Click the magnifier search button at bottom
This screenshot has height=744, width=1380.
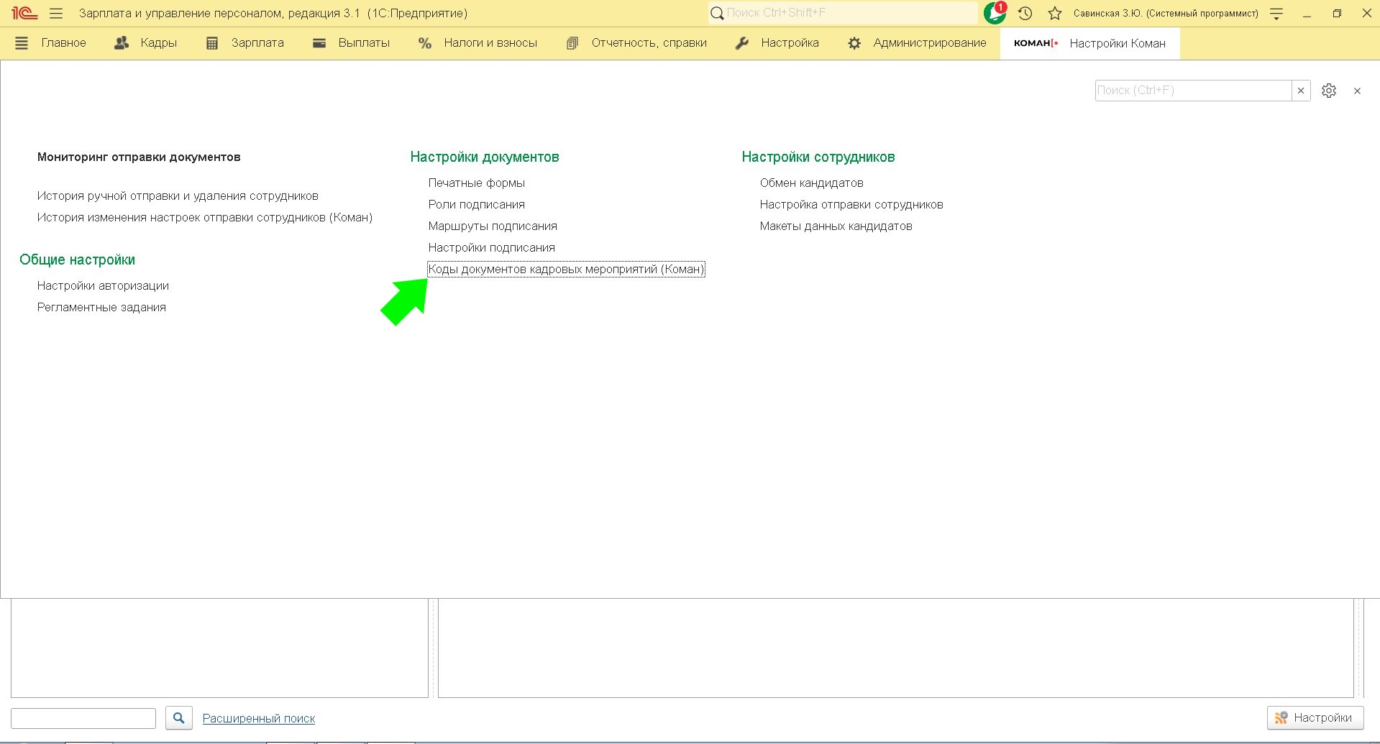click(x=178, y=717)
